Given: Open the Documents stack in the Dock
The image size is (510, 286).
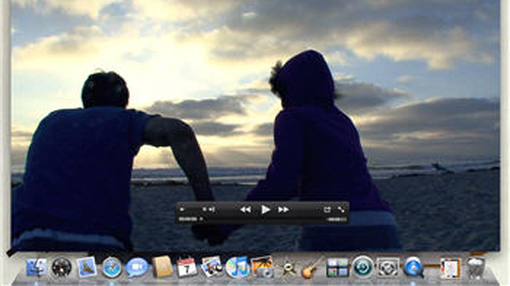Looking at the screenshot, I should tap(450, 268).
